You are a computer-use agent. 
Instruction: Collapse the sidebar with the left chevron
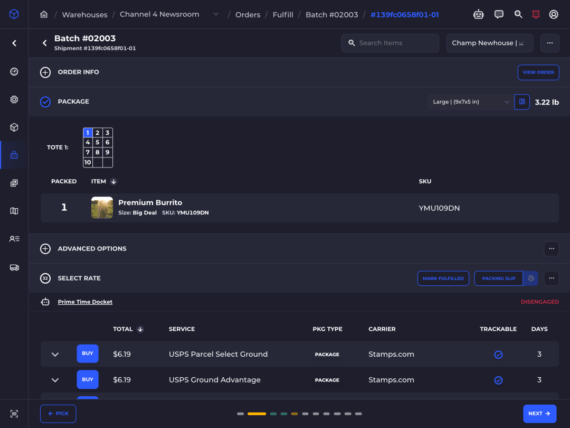coord(14,43)
